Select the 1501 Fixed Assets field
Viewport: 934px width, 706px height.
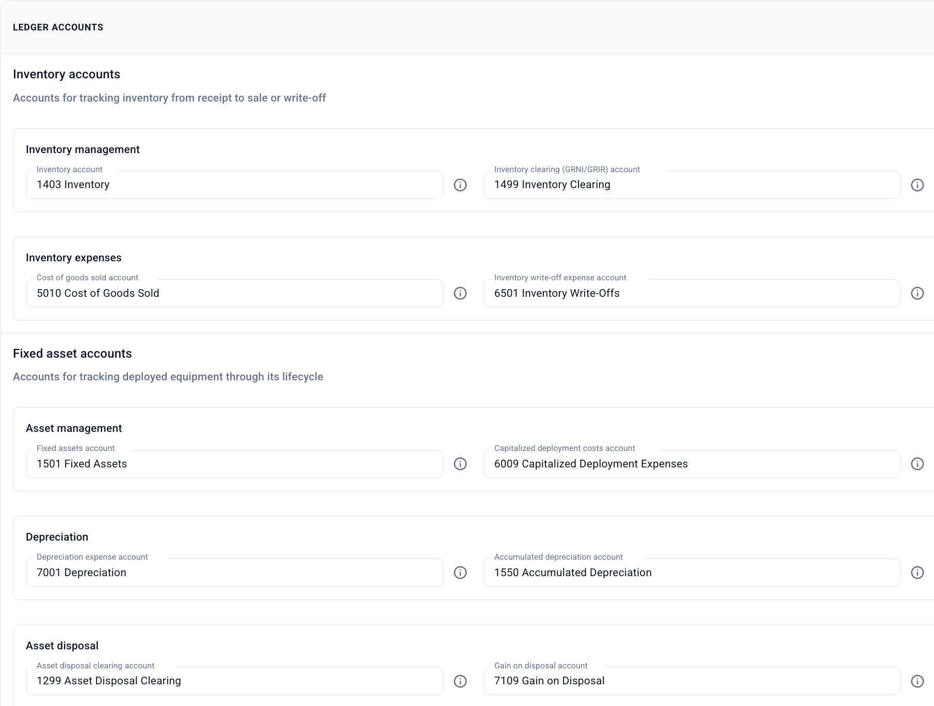234,464
